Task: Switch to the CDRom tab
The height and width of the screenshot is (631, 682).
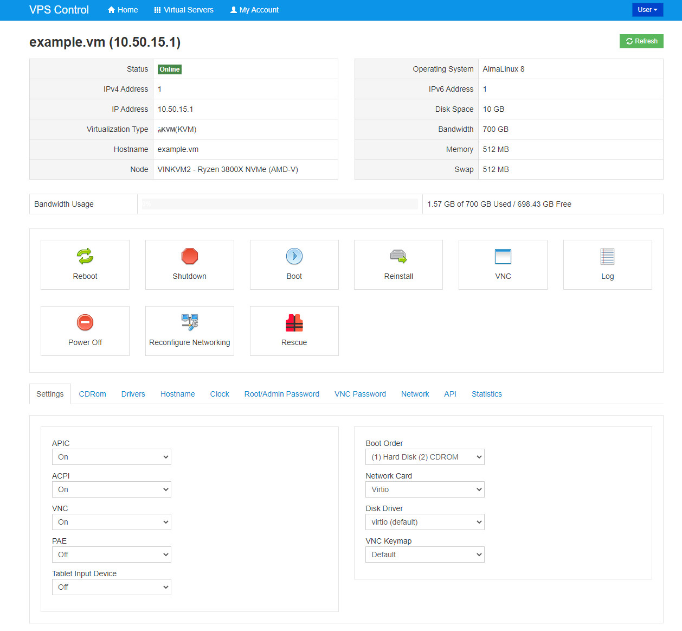Action: (93, 394)
